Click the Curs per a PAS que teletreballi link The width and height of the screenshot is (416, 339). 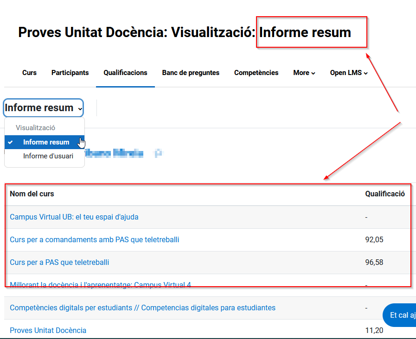(x=59, y=262)
